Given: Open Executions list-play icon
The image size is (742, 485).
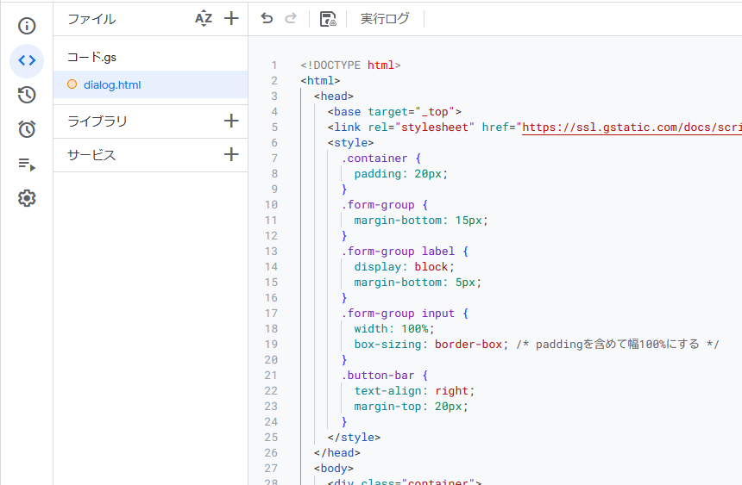Looking at the screenshot, I should point(27,164).
